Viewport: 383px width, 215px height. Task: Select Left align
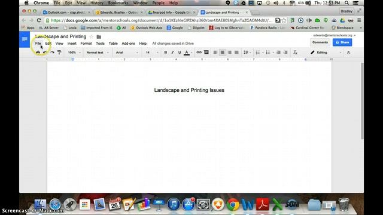click(x=215, y=53)
